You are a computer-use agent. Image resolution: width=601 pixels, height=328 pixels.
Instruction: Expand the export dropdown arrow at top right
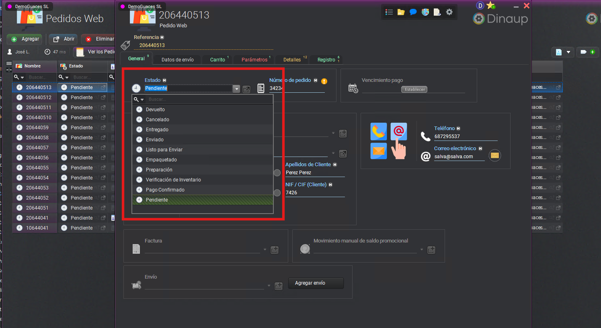(x=568, y=52)
